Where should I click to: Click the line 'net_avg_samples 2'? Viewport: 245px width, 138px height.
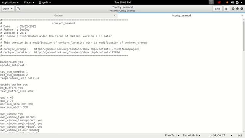(14, 75)
